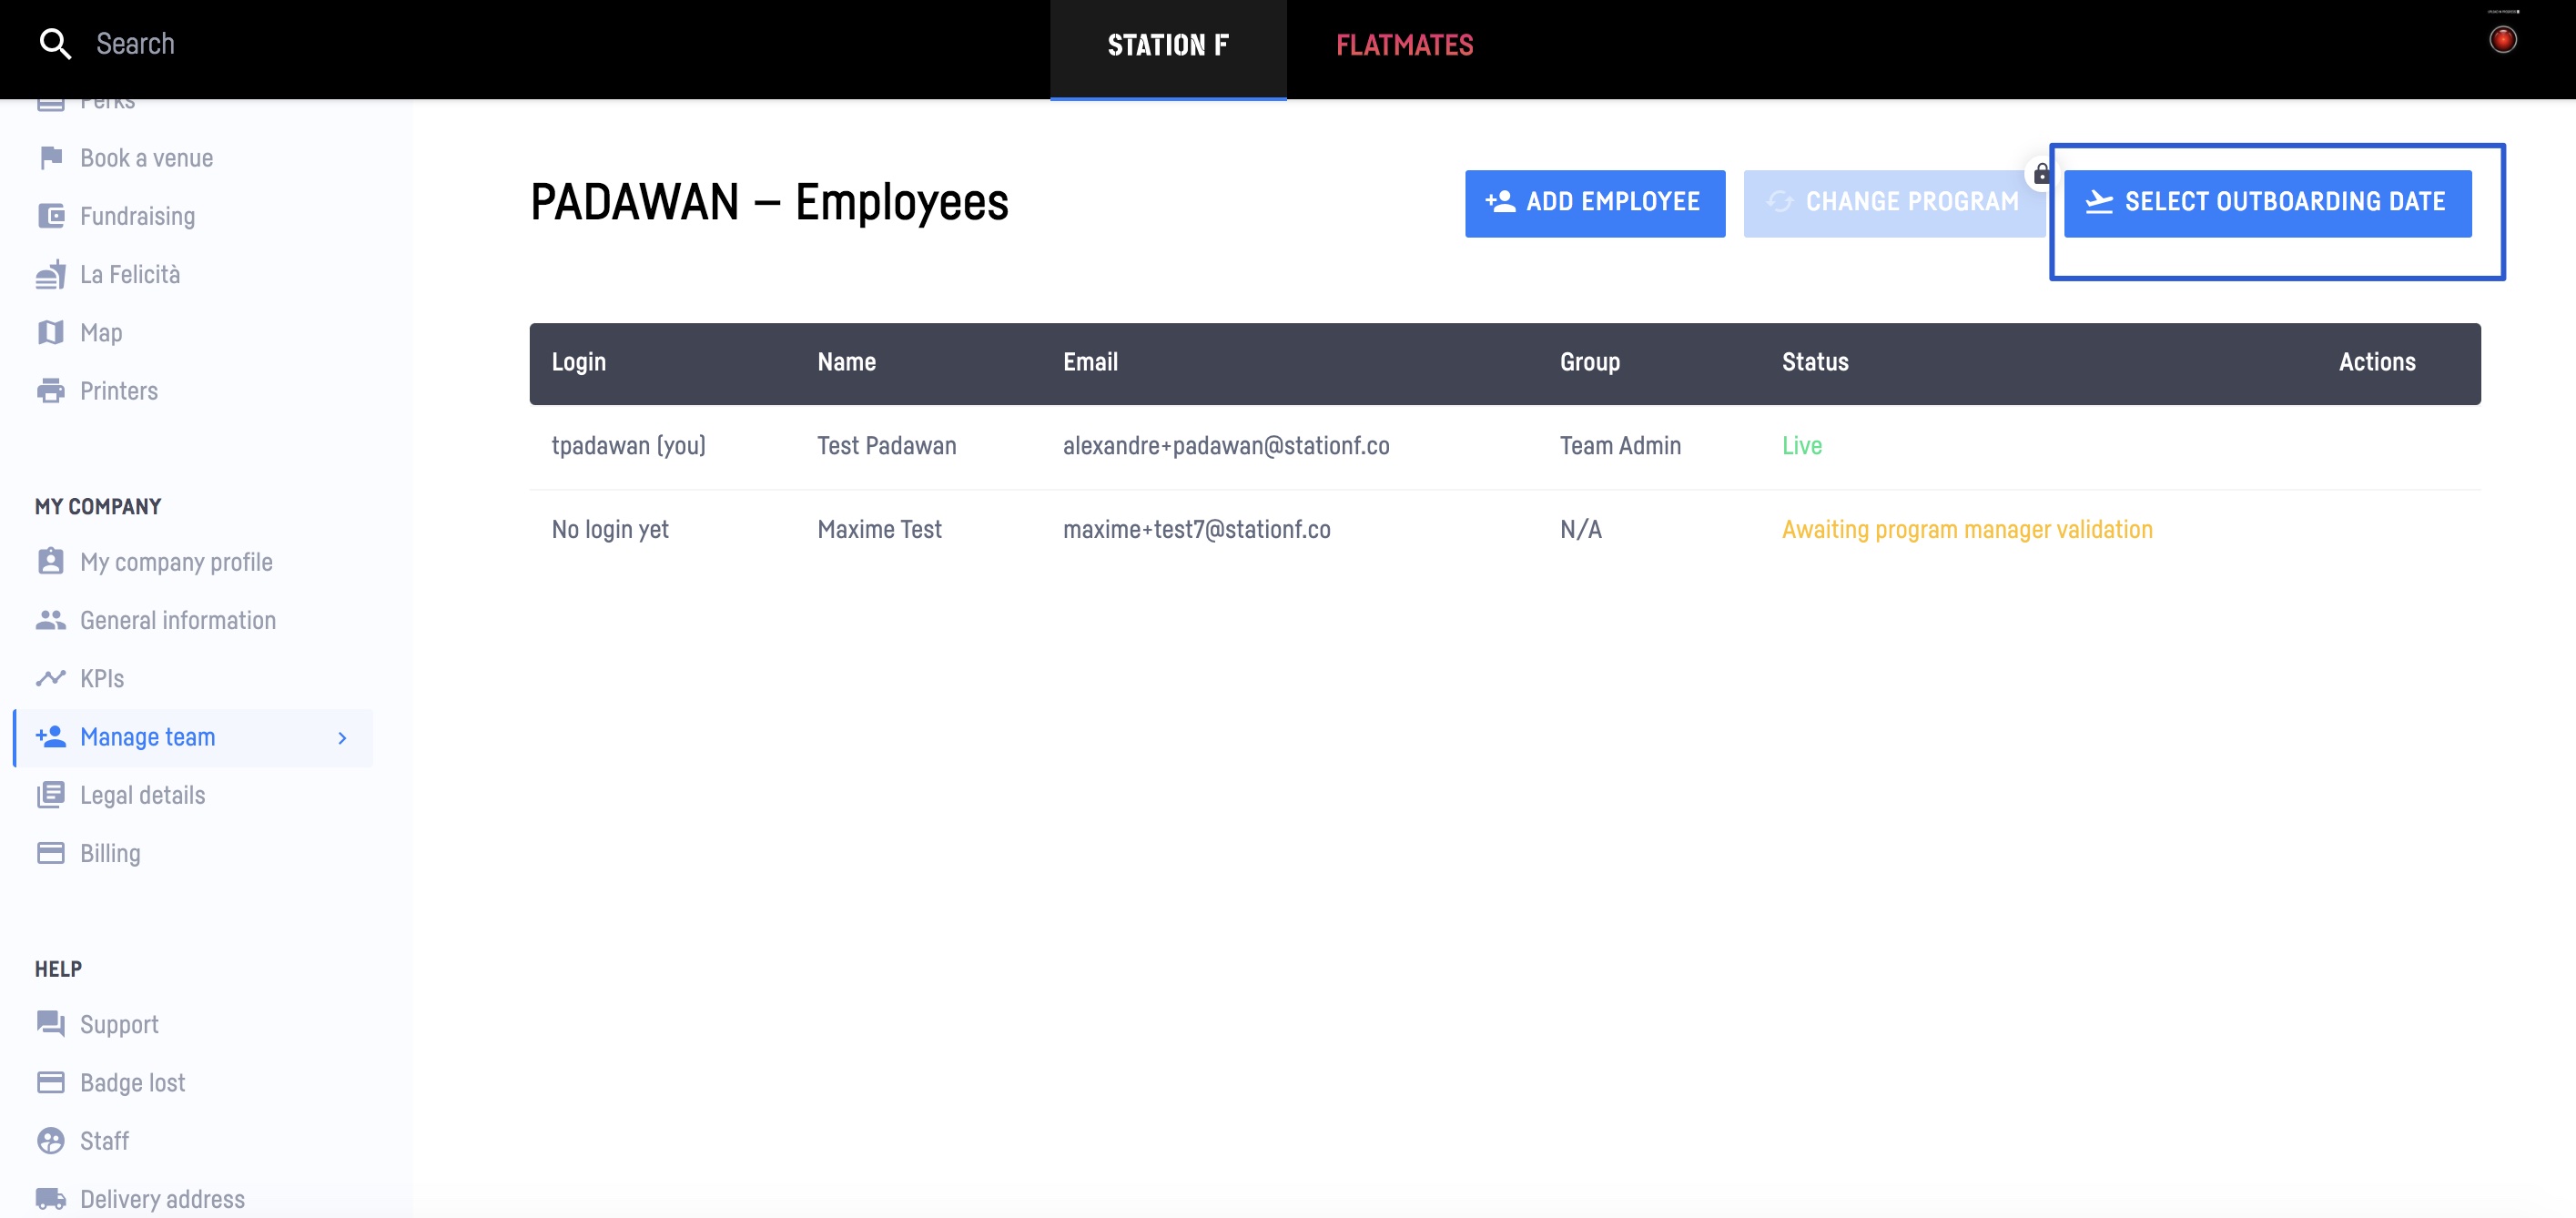Click the Staff icon in Help
Image resolution: width=2576 pixels, height=1218 pixels.
tap(50, 1140)
